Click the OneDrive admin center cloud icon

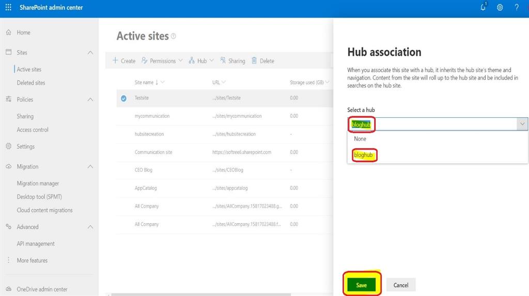tap(8, 289)
